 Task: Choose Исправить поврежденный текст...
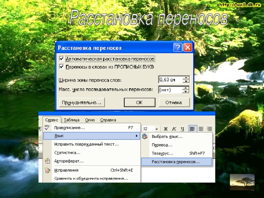(x=92, y=144)
